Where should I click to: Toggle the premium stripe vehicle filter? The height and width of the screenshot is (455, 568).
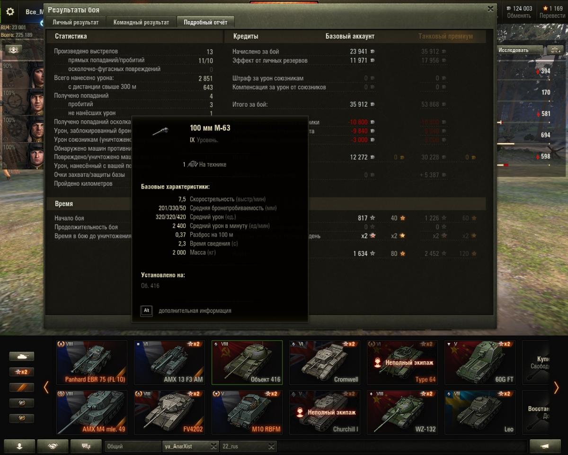click(22, 388)
